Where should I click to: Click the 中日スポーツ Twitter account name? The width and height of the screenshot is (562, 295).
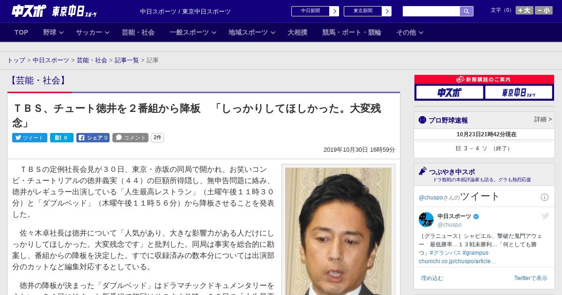[x=454, y=216]
